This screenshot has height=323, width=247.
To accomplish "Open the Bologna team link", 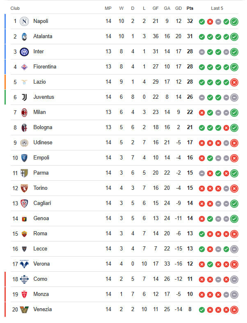I will (x=43, y=127).
